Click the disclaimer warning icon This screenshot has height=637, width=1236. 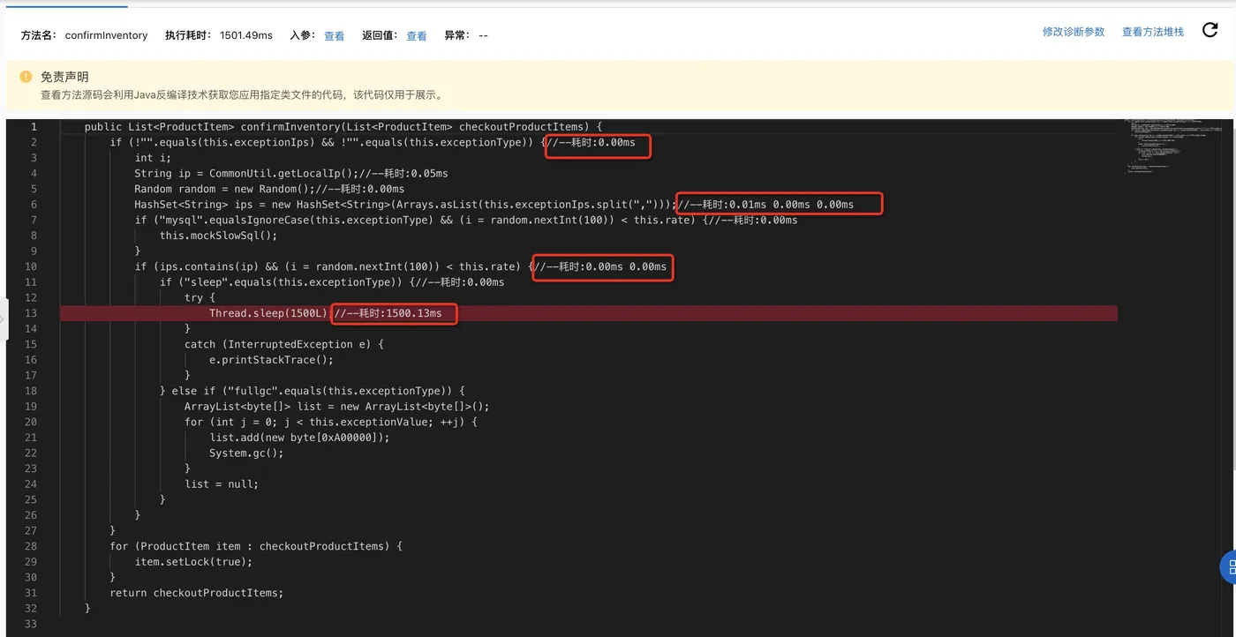click(x=26, y=77)
